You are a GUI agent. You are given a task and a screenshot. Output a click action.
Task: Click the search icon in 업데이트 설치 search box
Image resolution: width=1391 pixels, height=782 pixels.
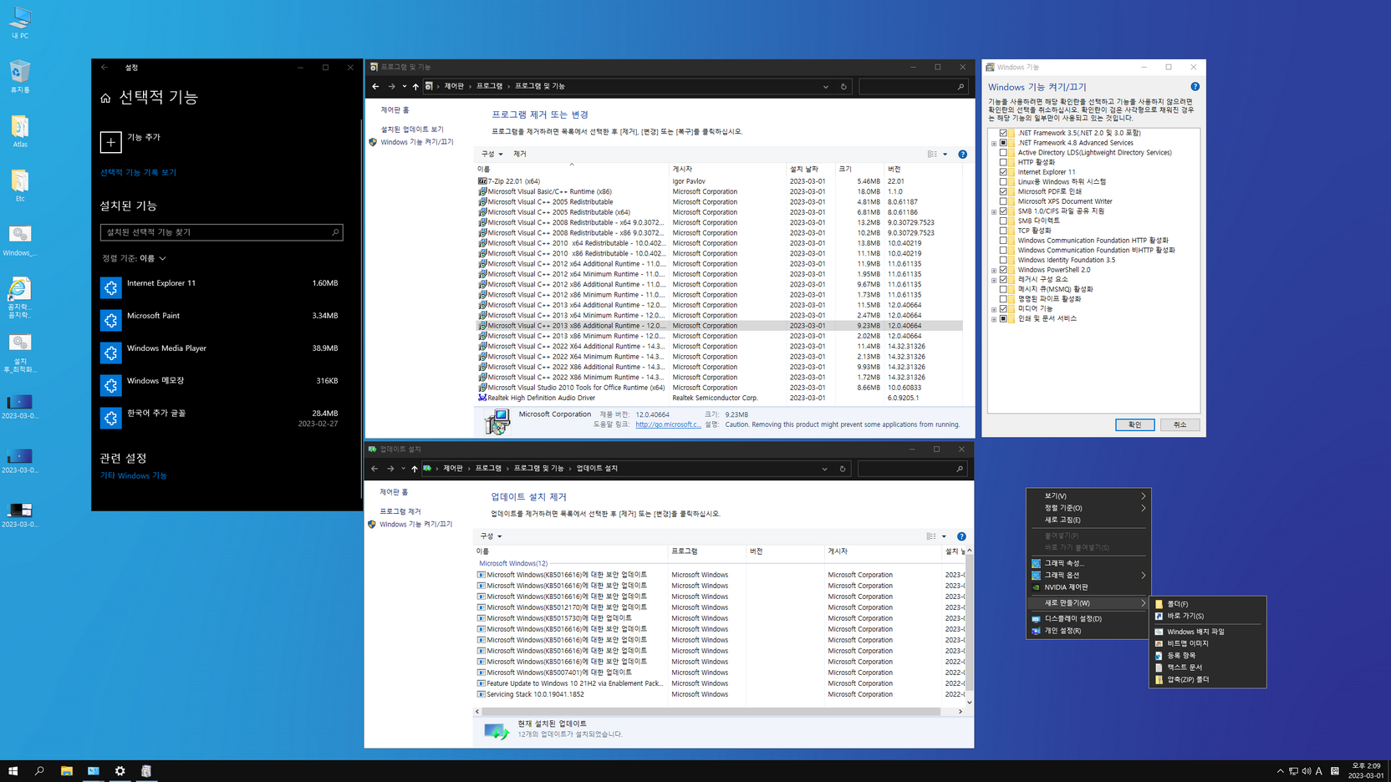[960, 469]
